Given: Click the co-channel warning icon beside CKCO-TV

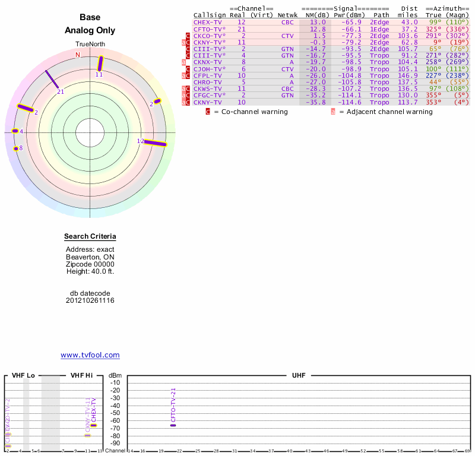Looking at the screenshot, I should pos(188,36).
